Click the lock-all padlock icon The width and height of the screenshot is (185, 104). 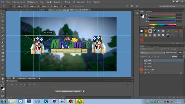coord(158,57)
